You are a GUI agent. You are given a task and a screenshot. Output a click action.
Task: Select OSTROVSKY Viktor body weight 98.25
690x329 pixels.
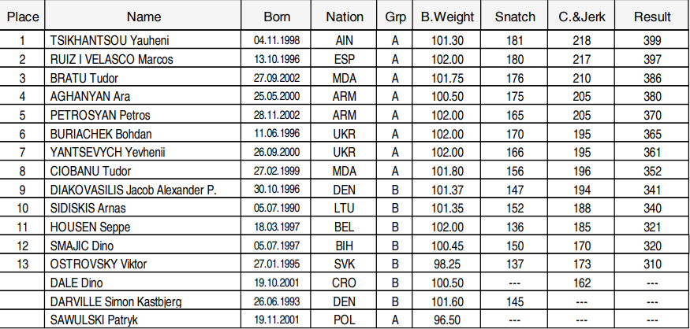447,264
